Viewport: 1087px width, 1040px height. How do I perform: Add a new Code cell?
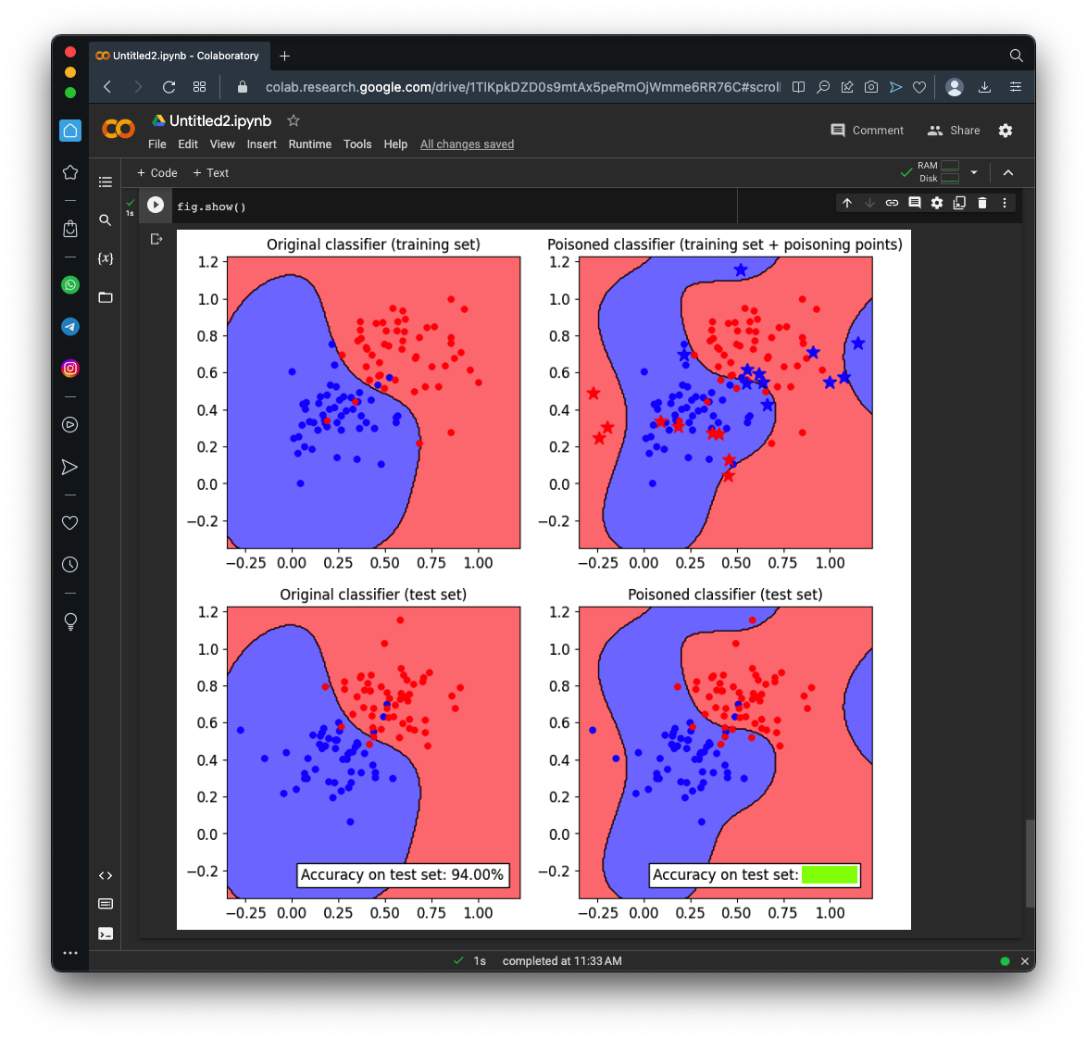tap(157, 173)
